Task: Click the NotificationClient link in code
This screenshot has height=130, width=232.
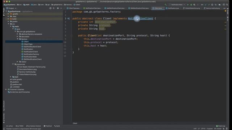Action: [140, 18]
